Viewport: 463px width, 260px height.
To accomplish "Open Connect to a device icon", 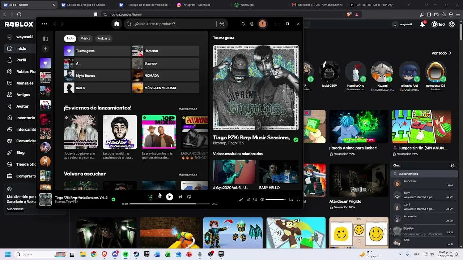I will pyautogui.click(x=255, y=199).
